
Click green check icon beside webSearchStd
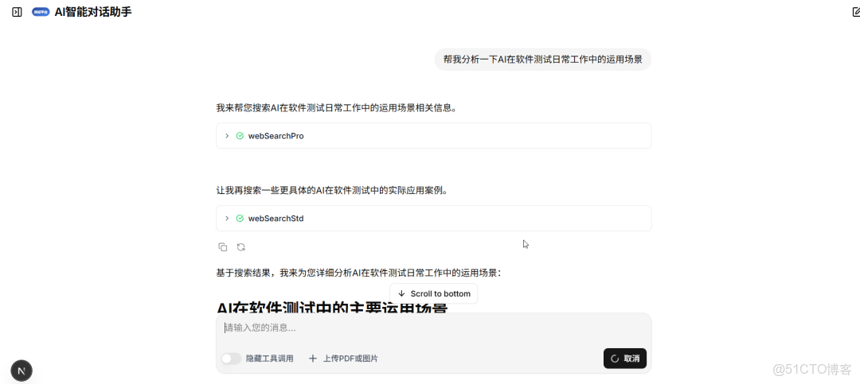pos(240,218)
